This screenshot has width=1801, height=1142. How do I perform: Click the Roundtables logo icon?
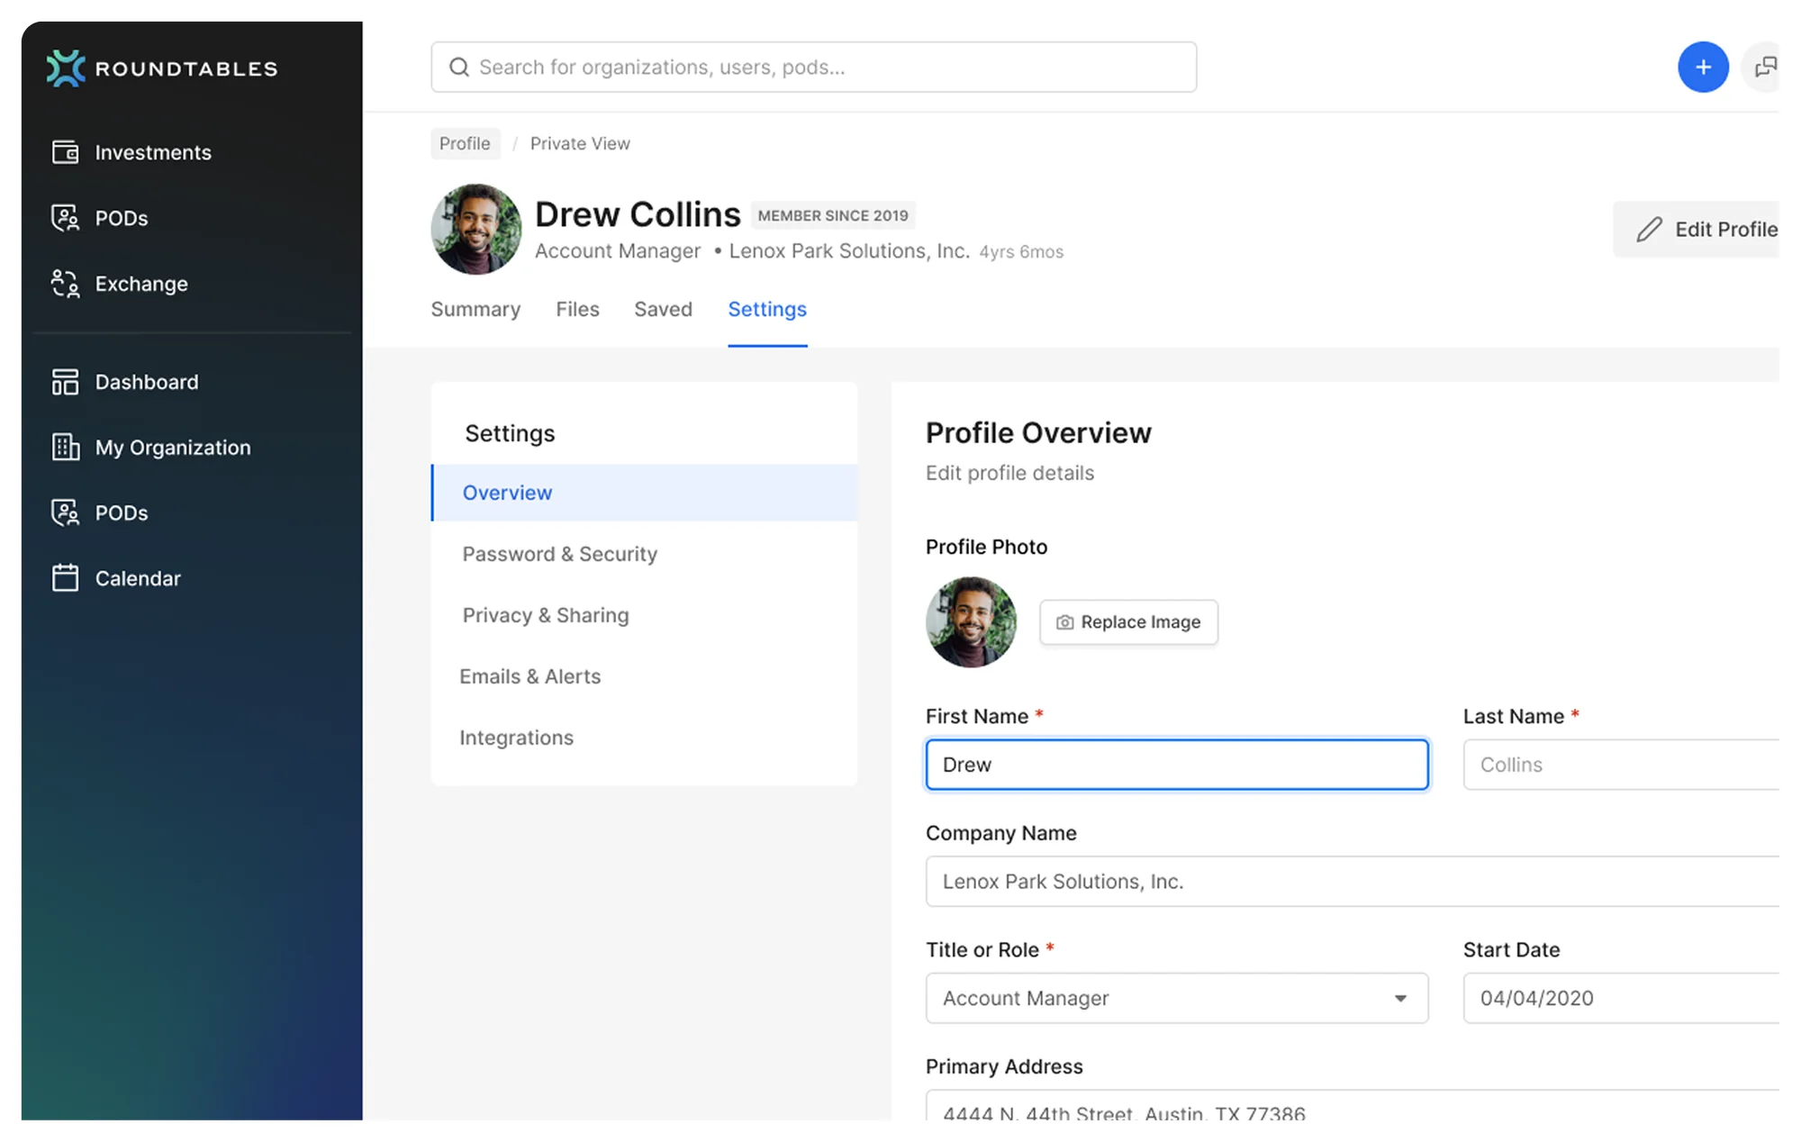[x=66, y=68]
